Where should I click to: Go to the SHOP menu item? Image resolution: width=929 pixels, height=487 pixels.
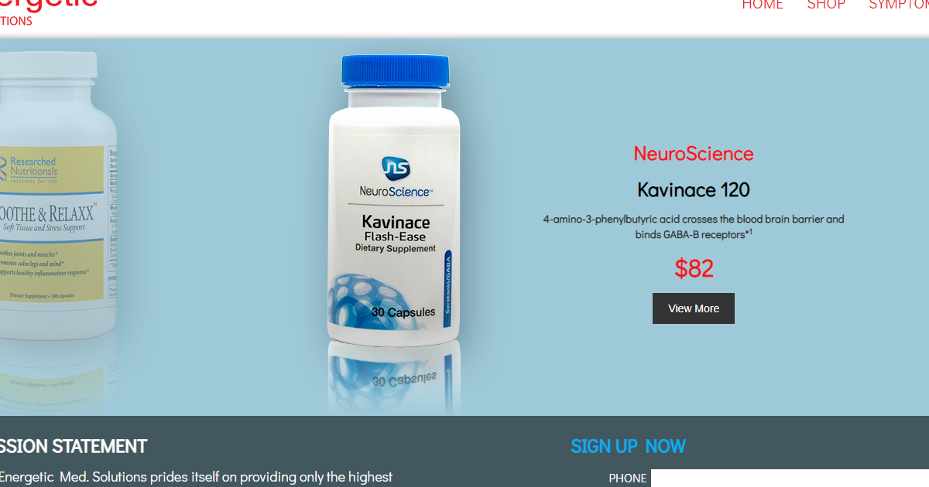pos(826,5)
